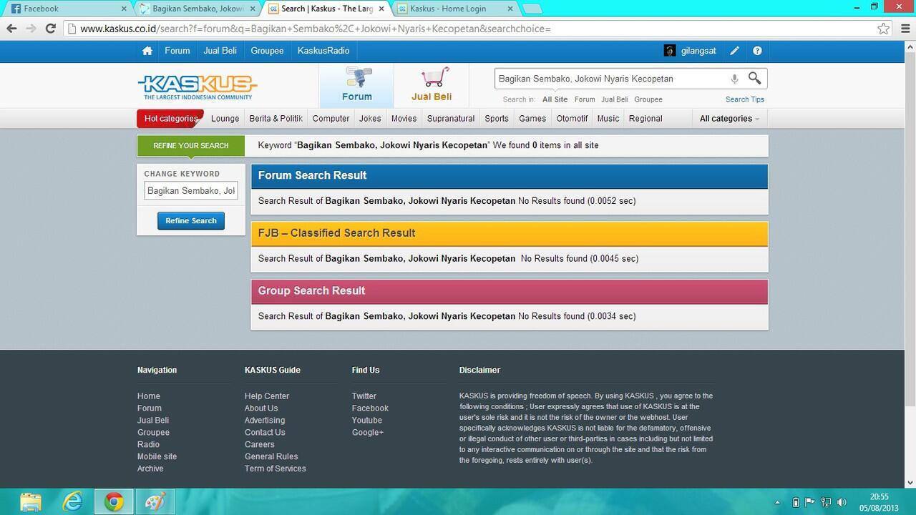Switch to Kaskus - Home Login tab

[x=454, y=9]
